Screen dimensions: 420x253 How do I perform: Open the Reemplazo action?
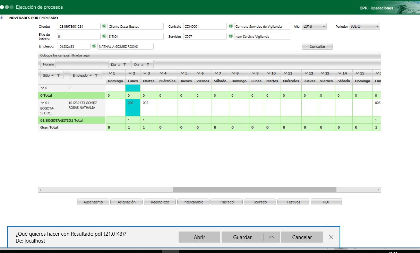(x=160, y=202)
